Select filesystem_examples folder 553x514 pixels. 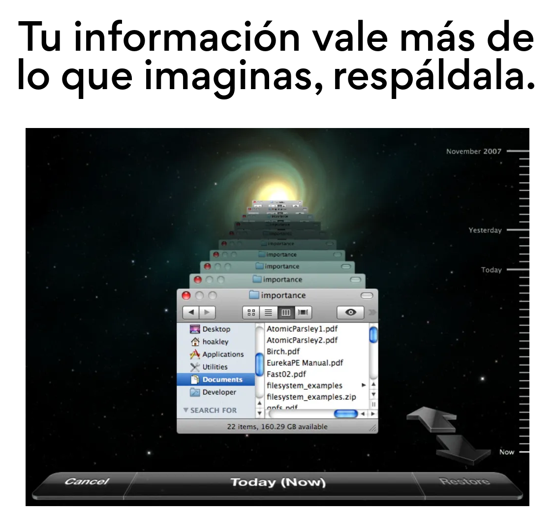click(x=305, y=385)
